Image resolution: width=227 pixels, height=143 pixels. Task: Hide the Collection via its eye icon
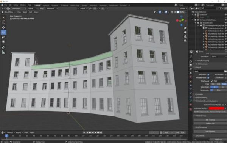point(225,14)
